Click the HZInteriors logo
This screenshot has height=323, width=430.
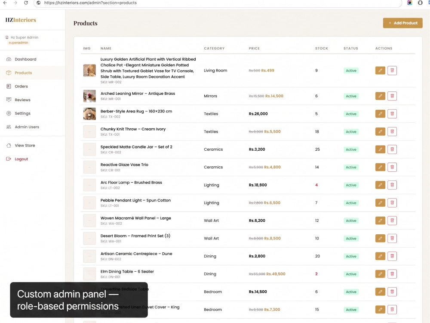point(21,20)
